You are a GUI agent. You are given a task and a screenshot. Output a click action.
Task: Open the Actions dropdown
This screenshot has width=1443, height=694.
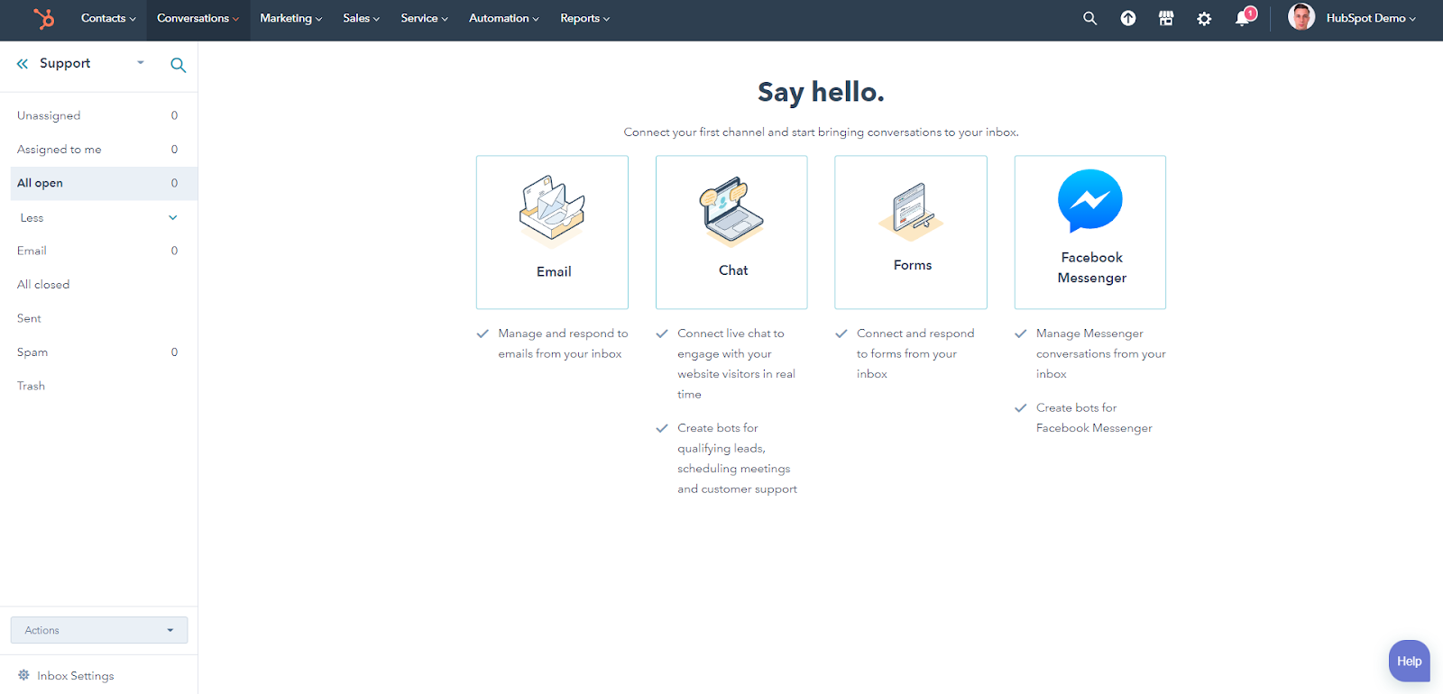(99, 630)
